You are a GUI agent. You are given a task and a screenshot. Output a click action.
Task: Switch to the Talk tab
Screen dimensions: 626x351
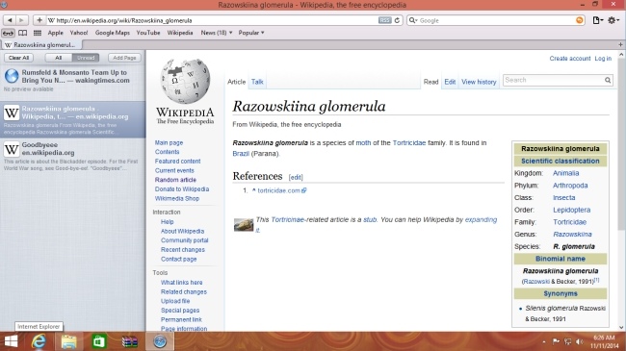click(257, 82)
